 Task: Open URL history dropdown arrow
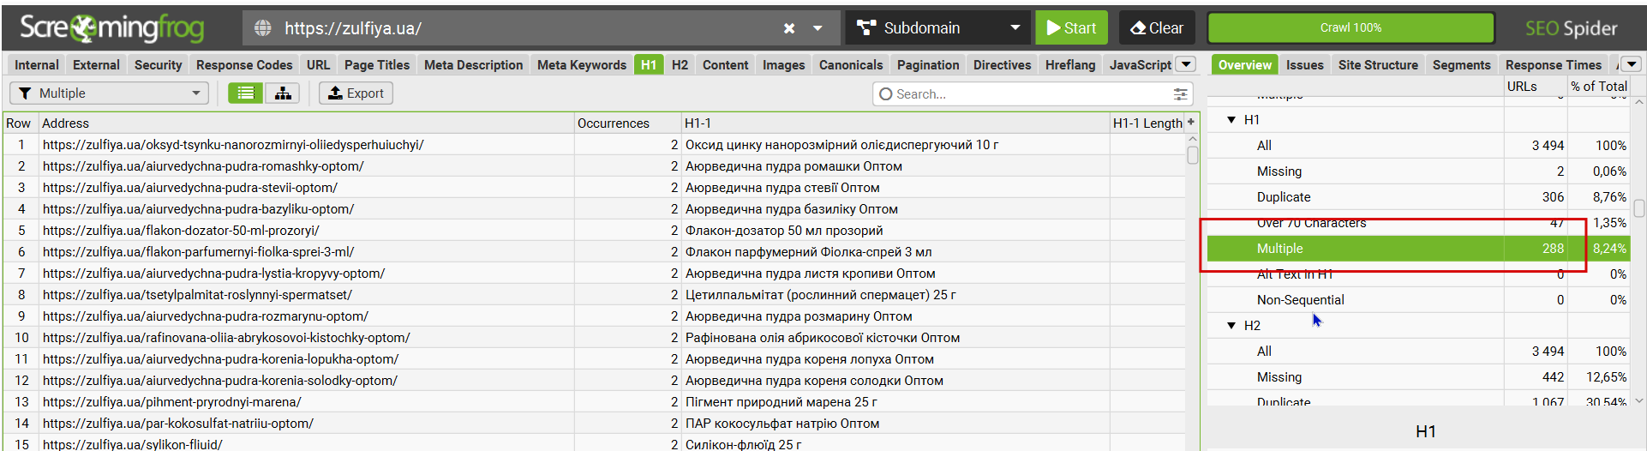pos(818,28)
